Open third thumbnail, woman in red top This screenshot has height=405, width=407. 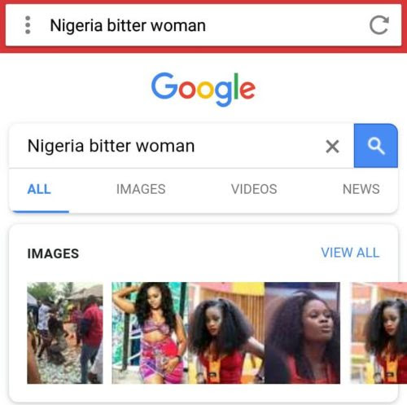(226, 333)
